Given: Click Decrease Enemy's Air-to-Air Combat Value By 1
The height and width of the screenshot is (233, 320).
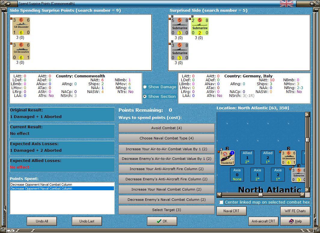Looking at the screenshot, I should 167,159.
